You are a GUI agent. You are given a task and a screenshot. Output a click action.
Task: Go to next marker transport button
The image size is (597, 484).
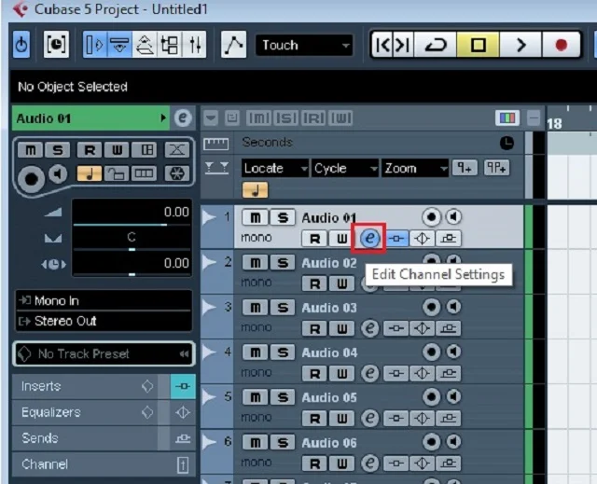coord(403,45)
